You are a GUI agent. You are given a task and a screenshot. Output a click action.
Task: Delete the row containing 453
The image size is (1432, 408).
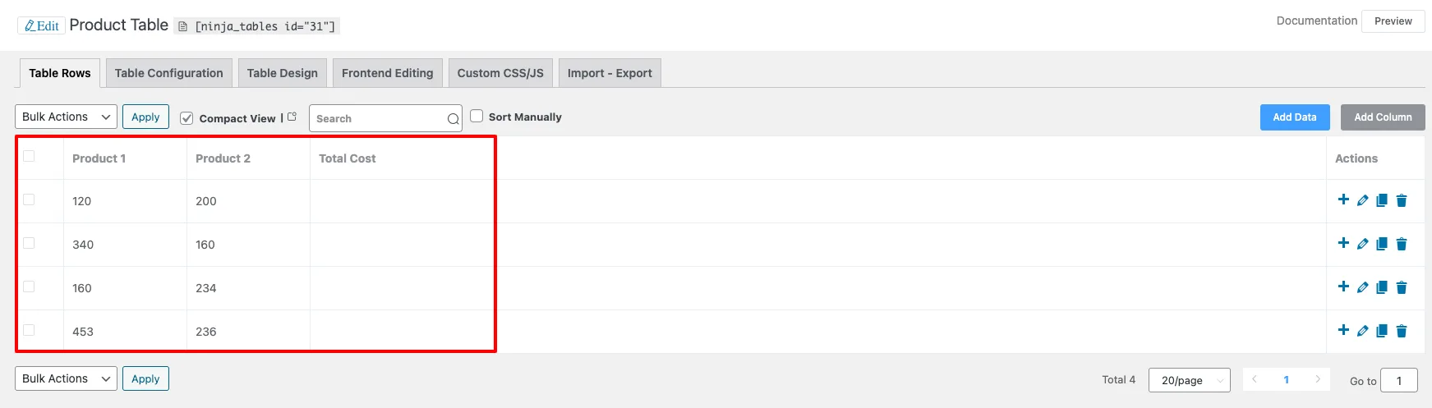tap(1402, 331)
